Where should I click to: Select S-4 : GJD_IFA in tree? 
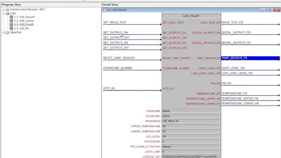pos(22,28)
